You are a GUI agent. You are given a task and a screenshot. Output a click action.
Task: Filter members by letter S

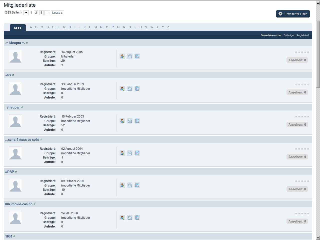(x=129, y=27)
